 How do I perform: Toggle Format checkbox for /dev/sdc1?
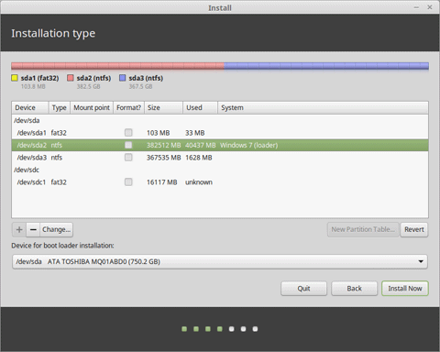coord(128,182)
